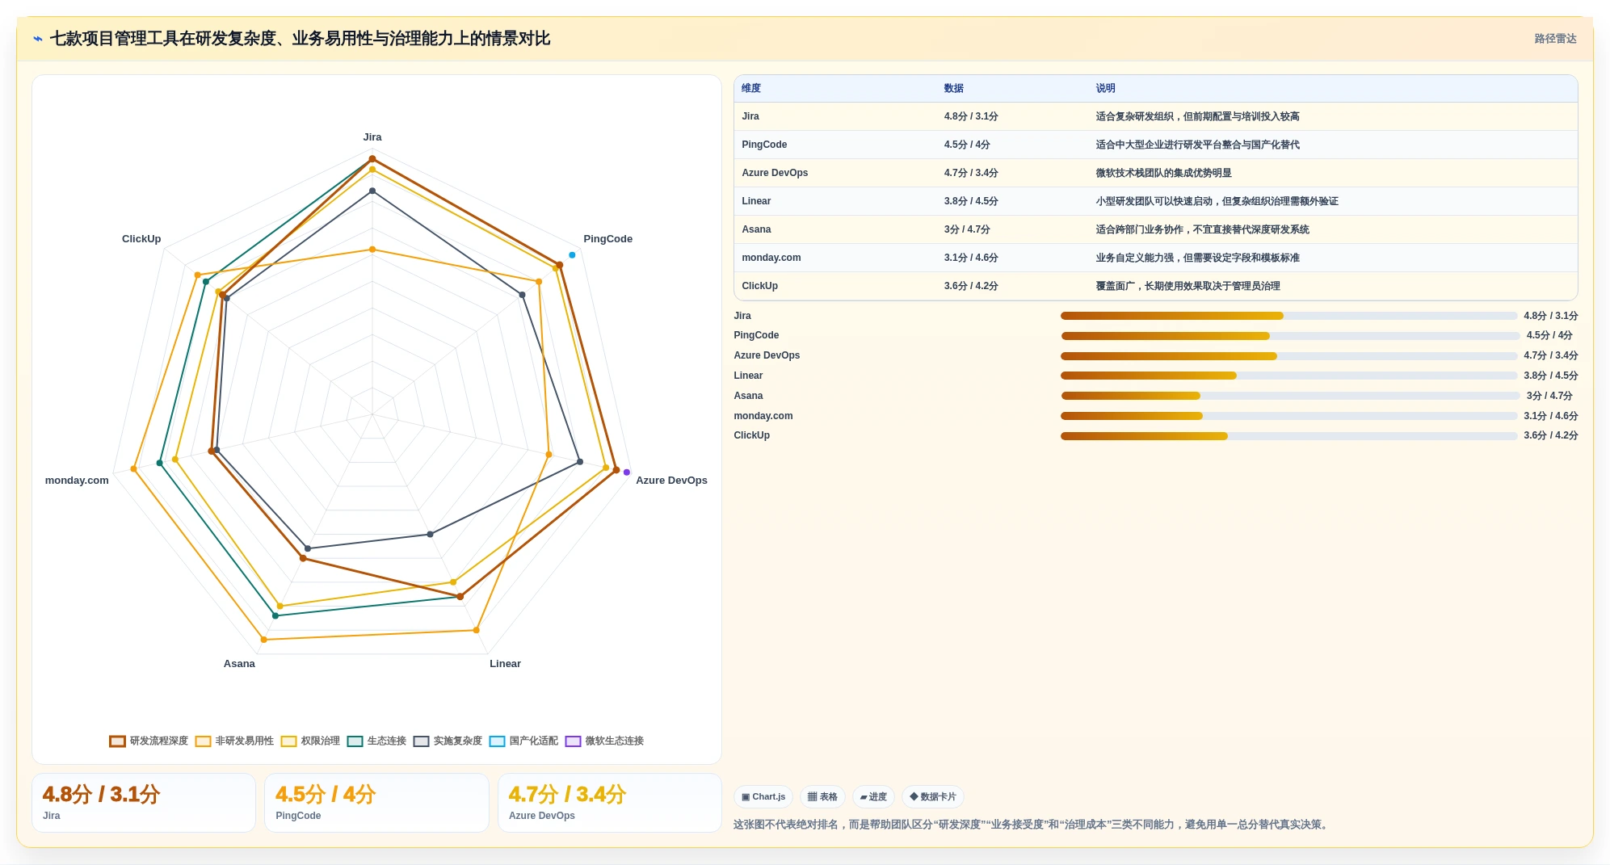This screenshot has width=1610, height=865.
Task: Click the ClickUp progress bar
Action: [x=1288, y=436]
